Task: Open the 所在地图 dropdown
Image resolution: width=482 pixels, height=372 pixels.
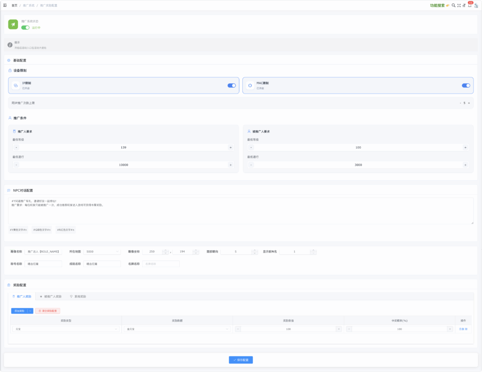Action: click(x=102, y=252)
